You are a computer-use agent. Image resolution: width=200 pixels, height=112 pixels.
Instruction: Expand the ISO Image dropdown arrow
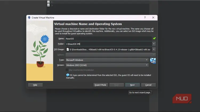click(x=154, y=49)
